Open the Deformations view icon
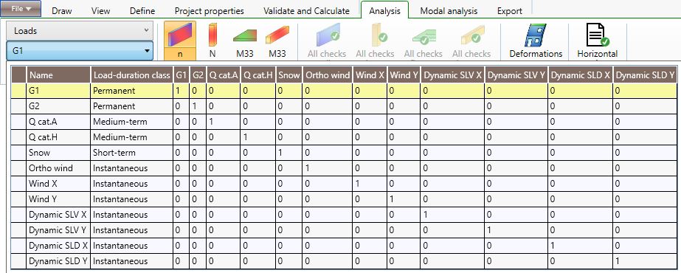Image resolution: width=681 pixels, height=273 pixels. [x=536, y=41]
